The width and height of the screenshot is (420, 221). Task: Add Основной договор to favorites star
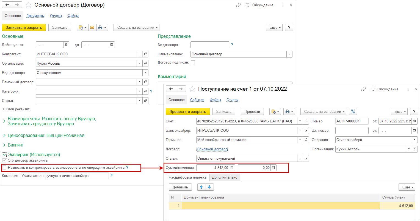point(29,5)
